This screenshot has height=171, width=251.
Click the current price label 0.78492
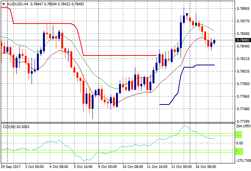(243, 40)
